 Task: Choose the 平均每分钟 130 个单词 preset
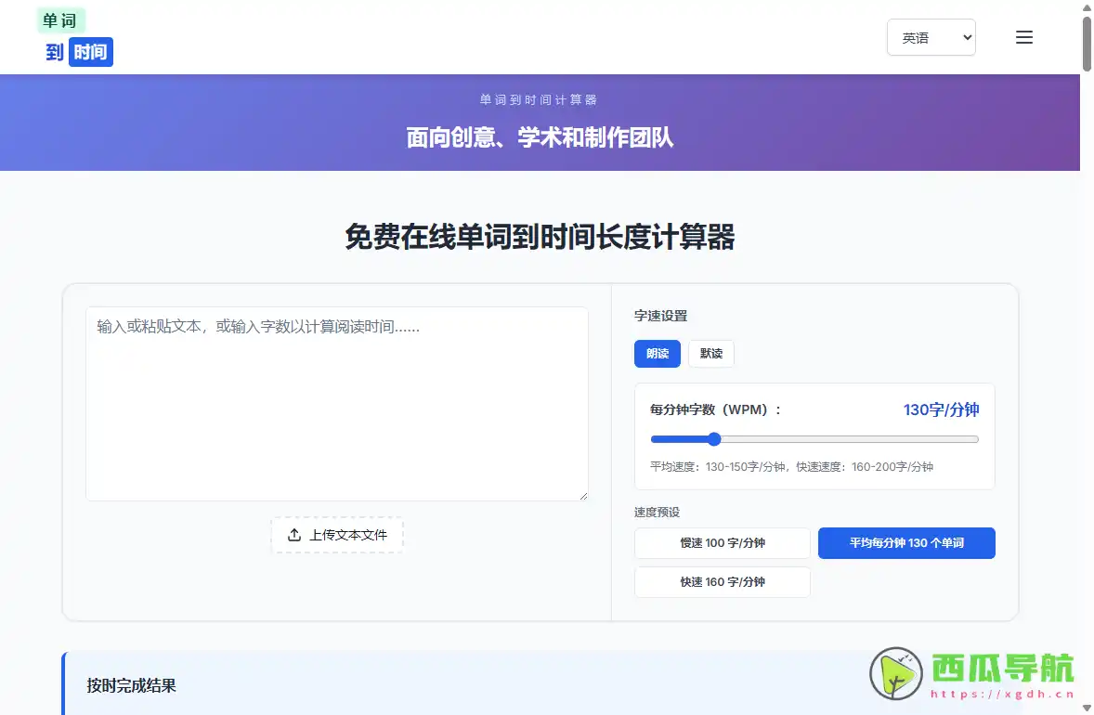point(906,542)
